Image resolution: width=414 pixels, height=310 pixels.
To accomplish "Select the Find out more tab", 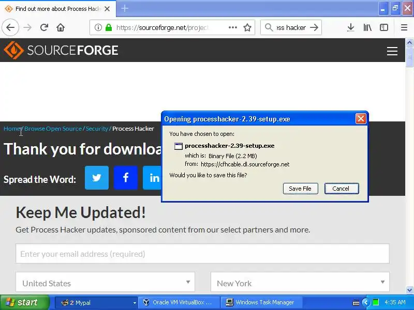I will coord(57,9).
